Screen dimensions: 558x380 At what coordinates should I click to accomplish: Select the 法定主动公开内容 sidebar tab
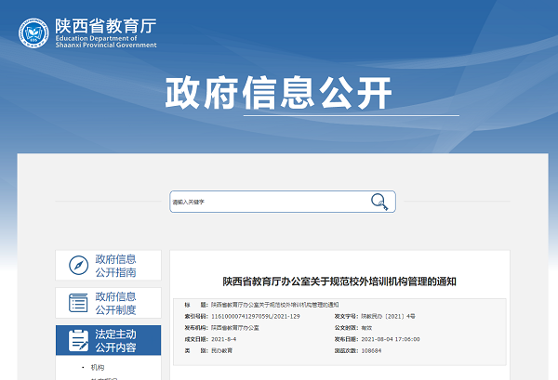(116, 340)
